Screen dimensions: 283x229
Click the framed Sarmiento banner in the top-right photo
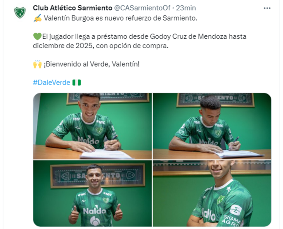click(x=215, y=100)
